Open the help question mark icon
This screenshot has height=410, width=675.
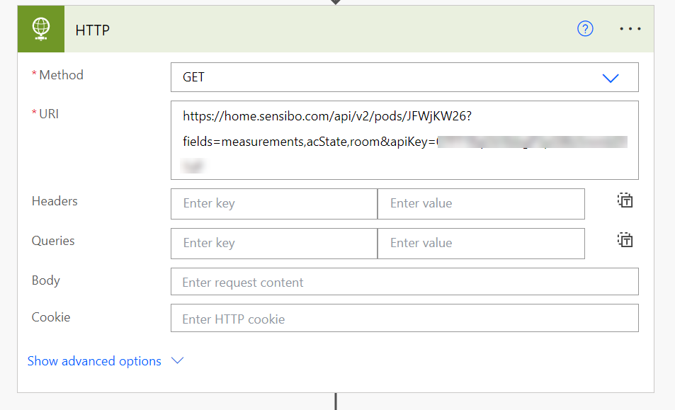point(585,29)
